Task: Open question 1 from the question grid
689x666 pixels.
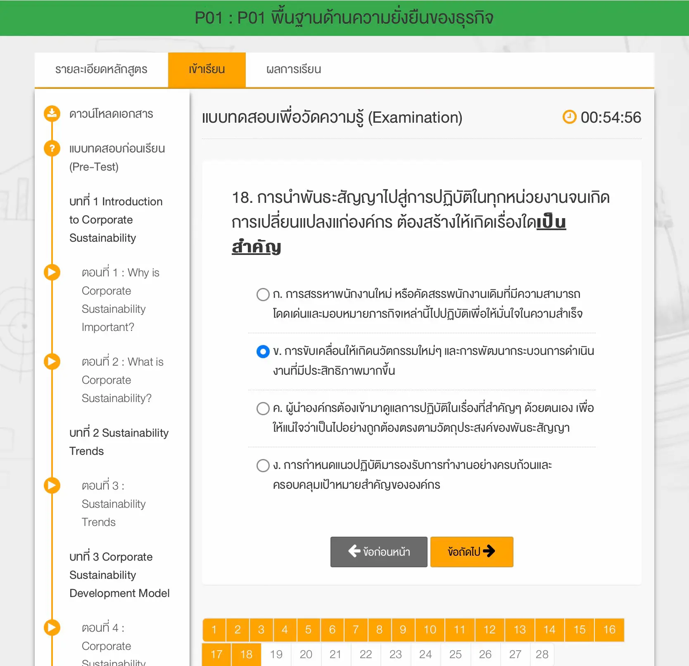Action: 214,630
